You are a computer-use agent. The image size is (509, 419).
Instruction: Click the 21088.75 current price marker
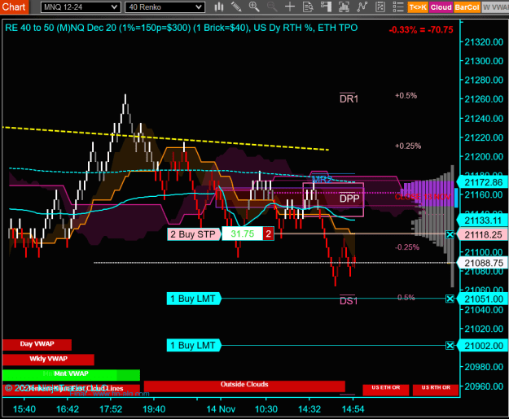point(483,263)
